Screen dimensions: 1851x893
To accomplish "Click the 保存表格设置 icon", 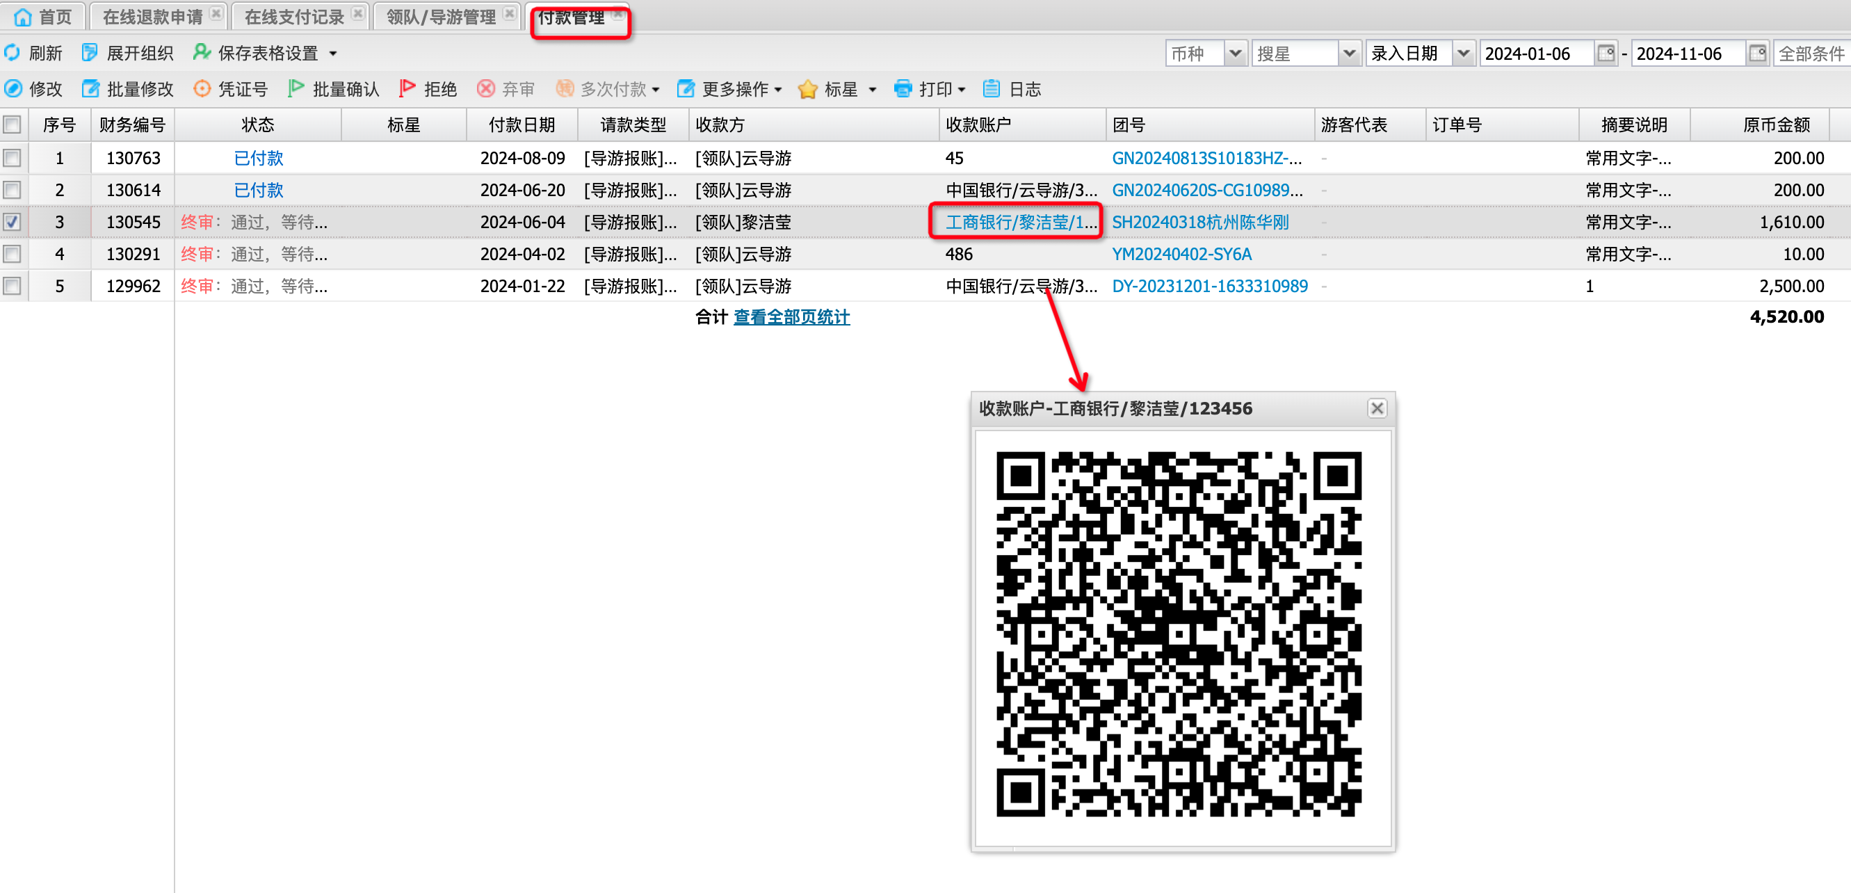I will coord(202,53).
